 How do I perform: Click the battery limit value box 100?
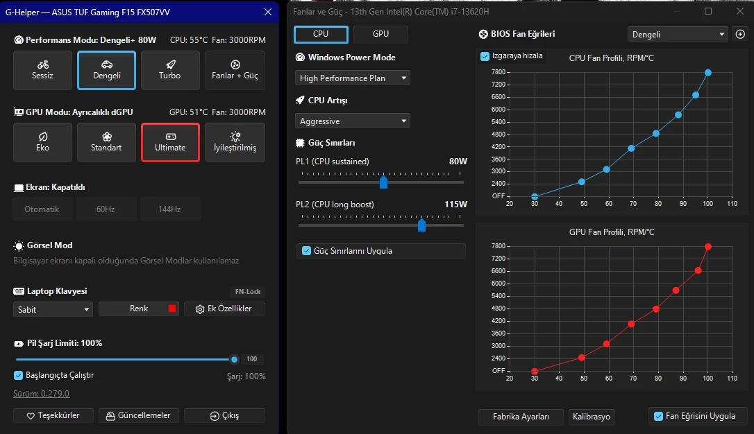point(252,359)
